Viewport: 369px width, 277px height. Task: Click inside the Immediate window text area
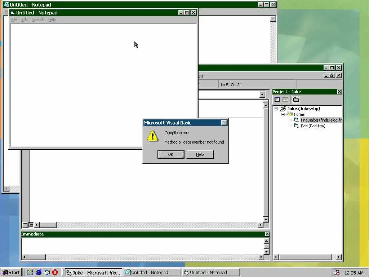point(142,246)
